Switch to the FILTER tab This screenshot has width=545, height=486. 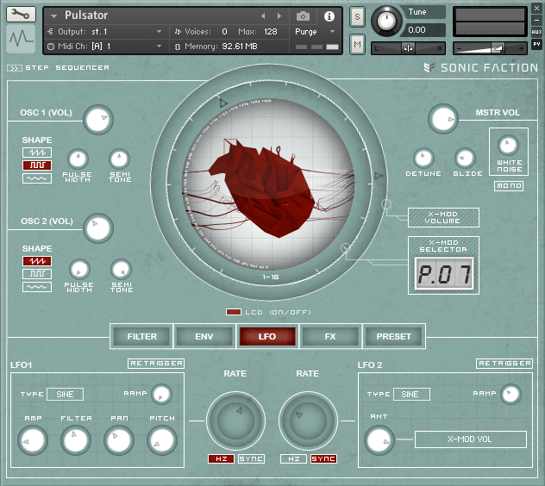[141, 336]
